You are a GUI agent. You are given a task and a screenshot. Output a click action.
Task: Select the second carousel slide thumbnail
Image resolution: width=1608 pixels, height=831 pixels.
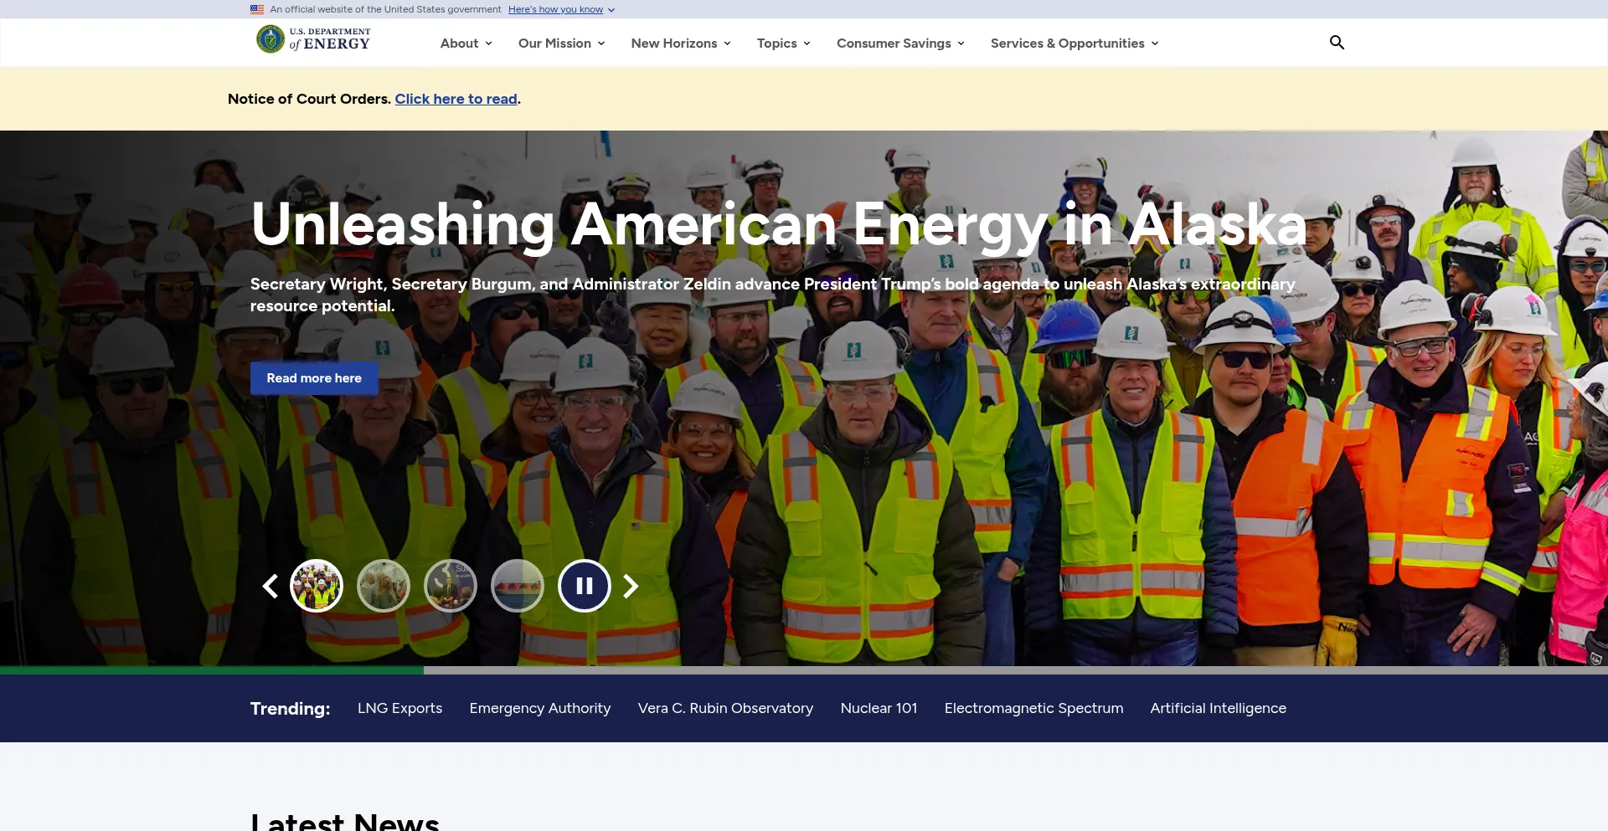384,587
